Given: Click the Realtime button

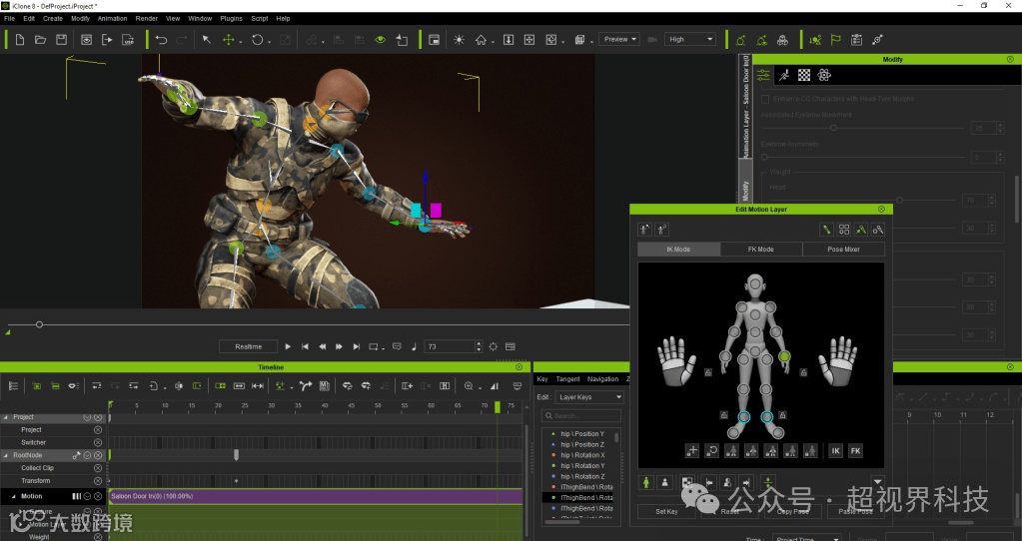Looking at the screenshot, I should coord(249,346).
